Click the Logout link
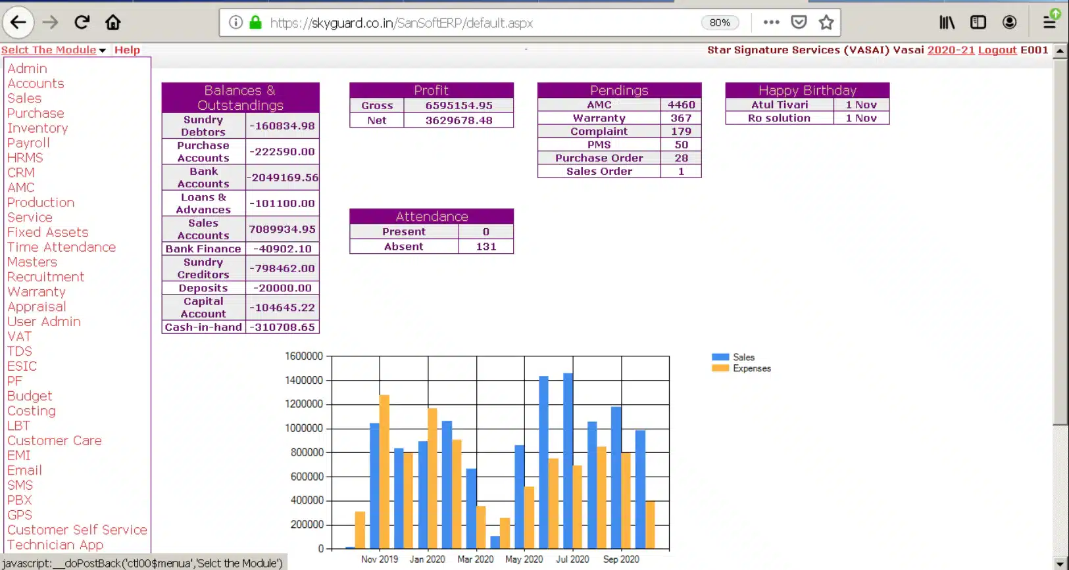1069x570 pixels. point(997,50)
